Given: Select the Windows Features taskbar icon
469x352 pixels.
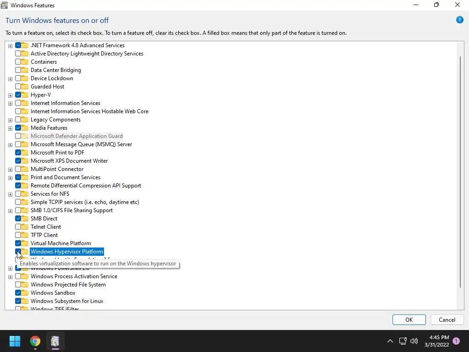Looking at the screenshot, I should point(55,341).
